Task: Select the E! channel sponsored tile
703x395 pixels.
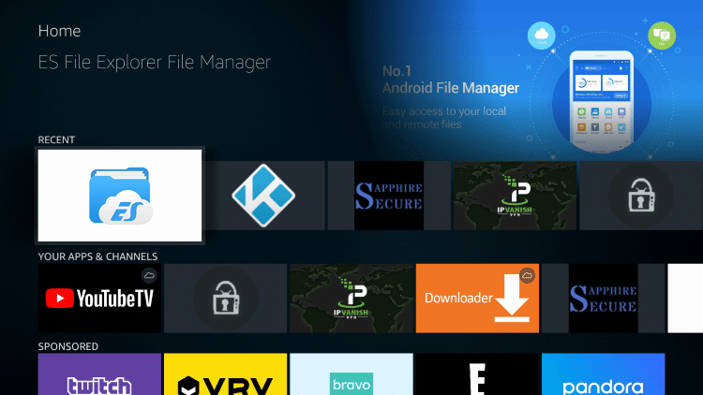Action: [x=477, y=374]
